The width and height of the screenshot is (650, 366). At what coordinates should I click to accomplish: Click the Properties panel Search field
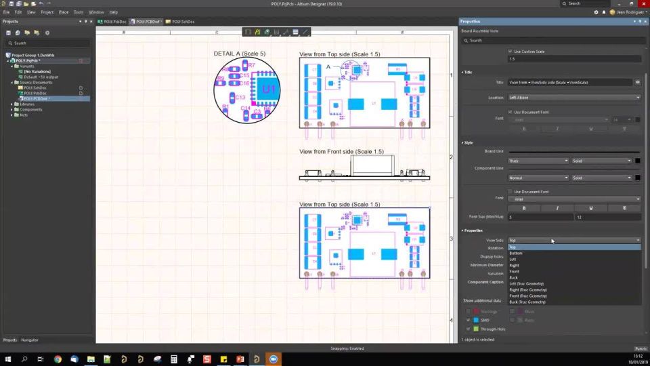pos(555,41)
